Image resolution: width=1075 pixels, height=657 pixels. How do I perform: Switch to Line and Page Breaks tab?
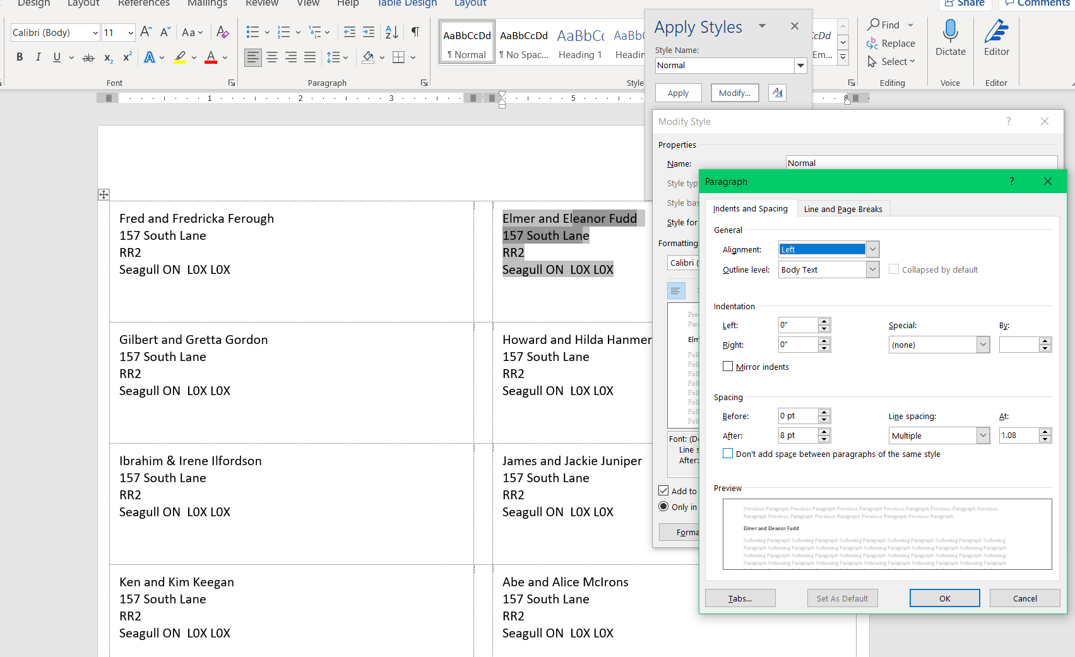(843, 209)
